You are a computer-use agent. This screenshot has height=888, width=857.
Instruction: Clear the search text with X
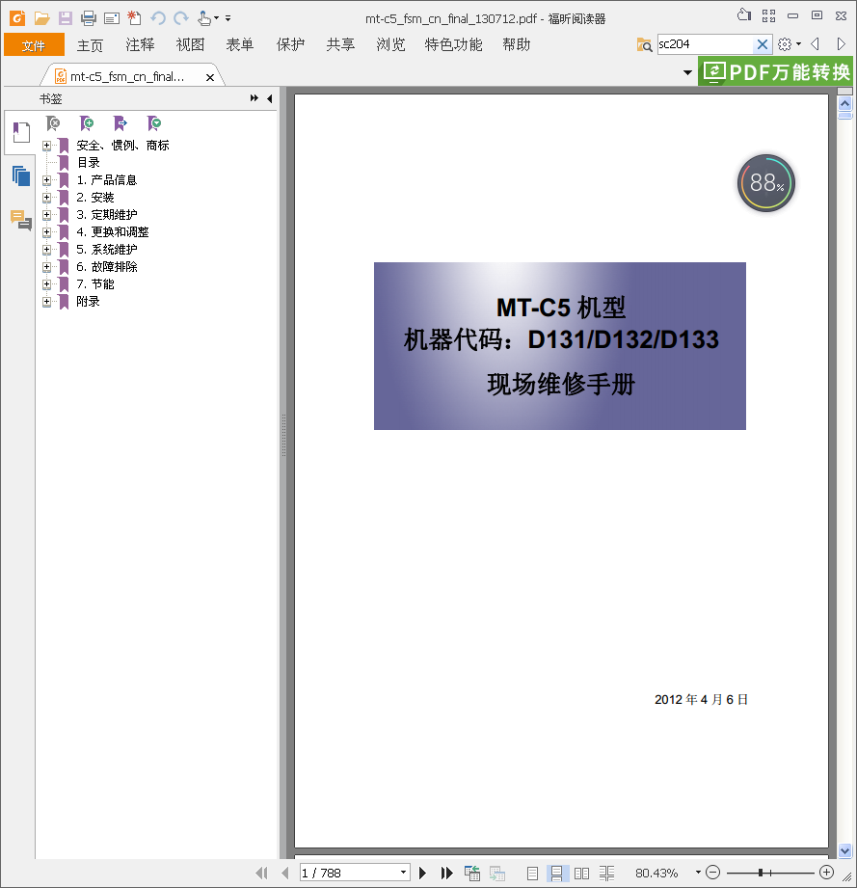pos(763,44)
